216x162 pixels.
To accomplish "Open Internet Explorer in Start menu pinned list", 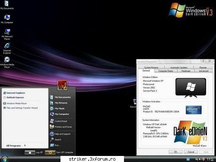I will click(x=14, y=93).
